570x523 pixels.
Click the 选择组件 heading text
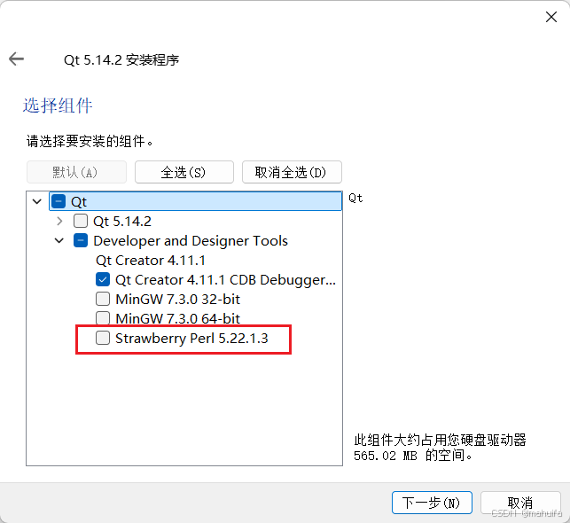click(x=58, y=105)
